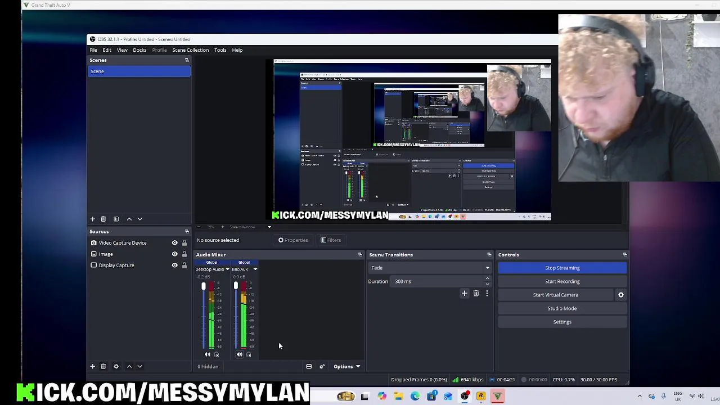Hide the Video Capture Device source
The image size is (720, 405).
pyautogui.click(x=174, y=243)
